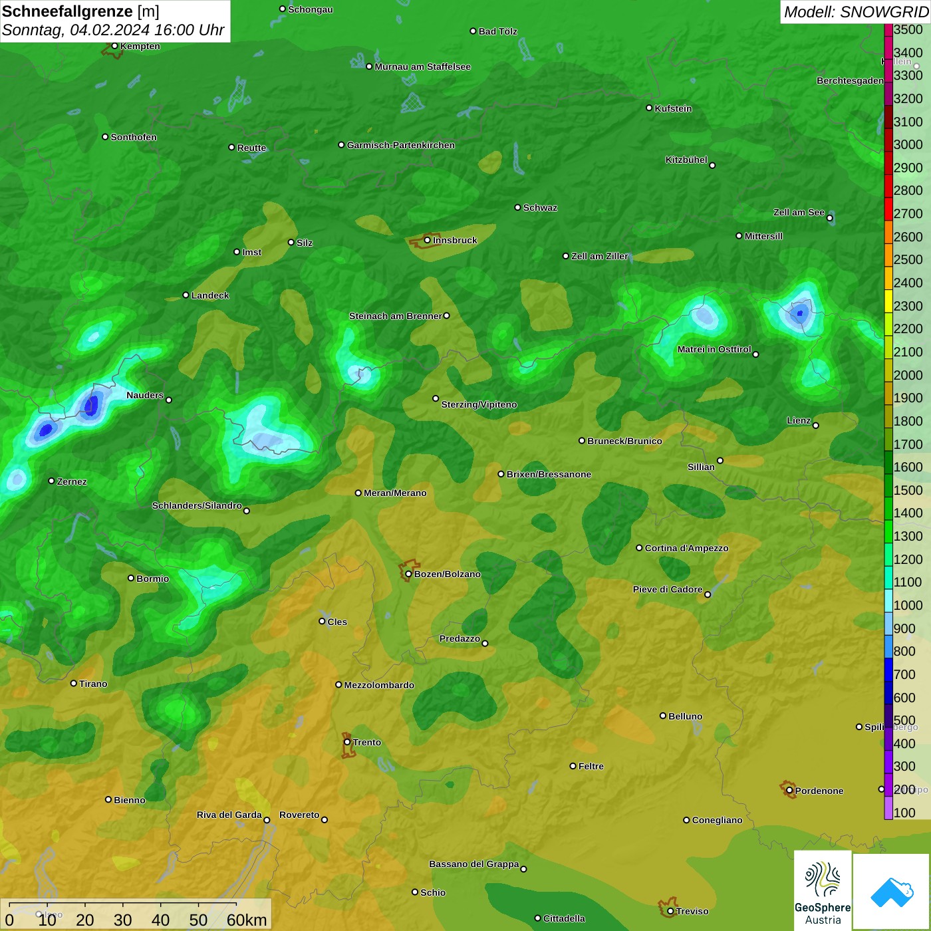Click the blue cloud arrow logo
Screen dimensions: 931x931
click(892, 892)
